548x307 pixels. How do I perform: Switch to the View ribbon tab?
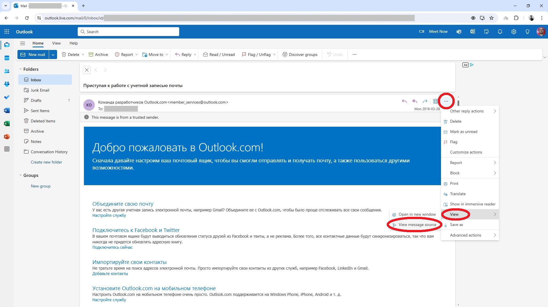click(56, 43)
